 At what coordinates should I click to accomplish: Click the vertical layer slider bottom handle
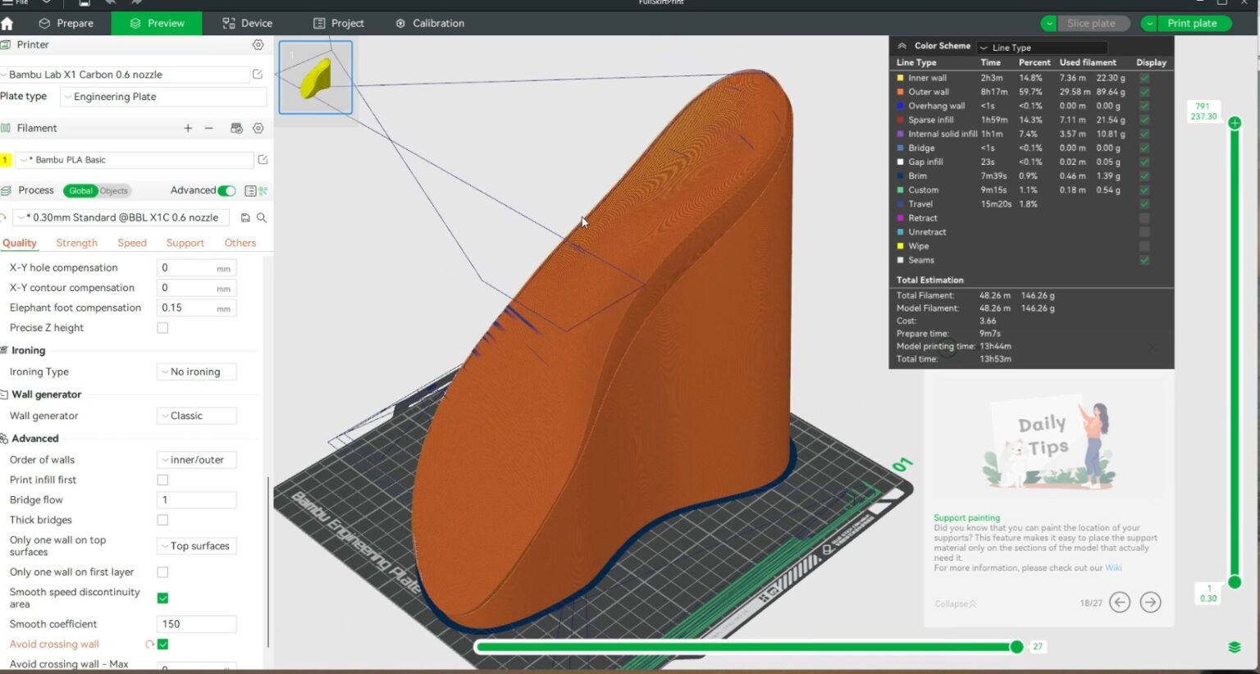point(1235,582)
